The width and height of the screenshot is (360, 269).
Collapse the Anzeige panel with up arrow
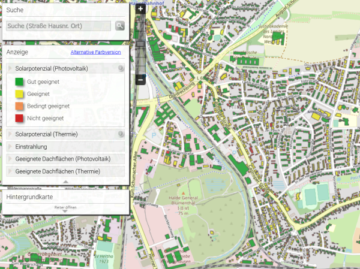click(x=65, y=181)
